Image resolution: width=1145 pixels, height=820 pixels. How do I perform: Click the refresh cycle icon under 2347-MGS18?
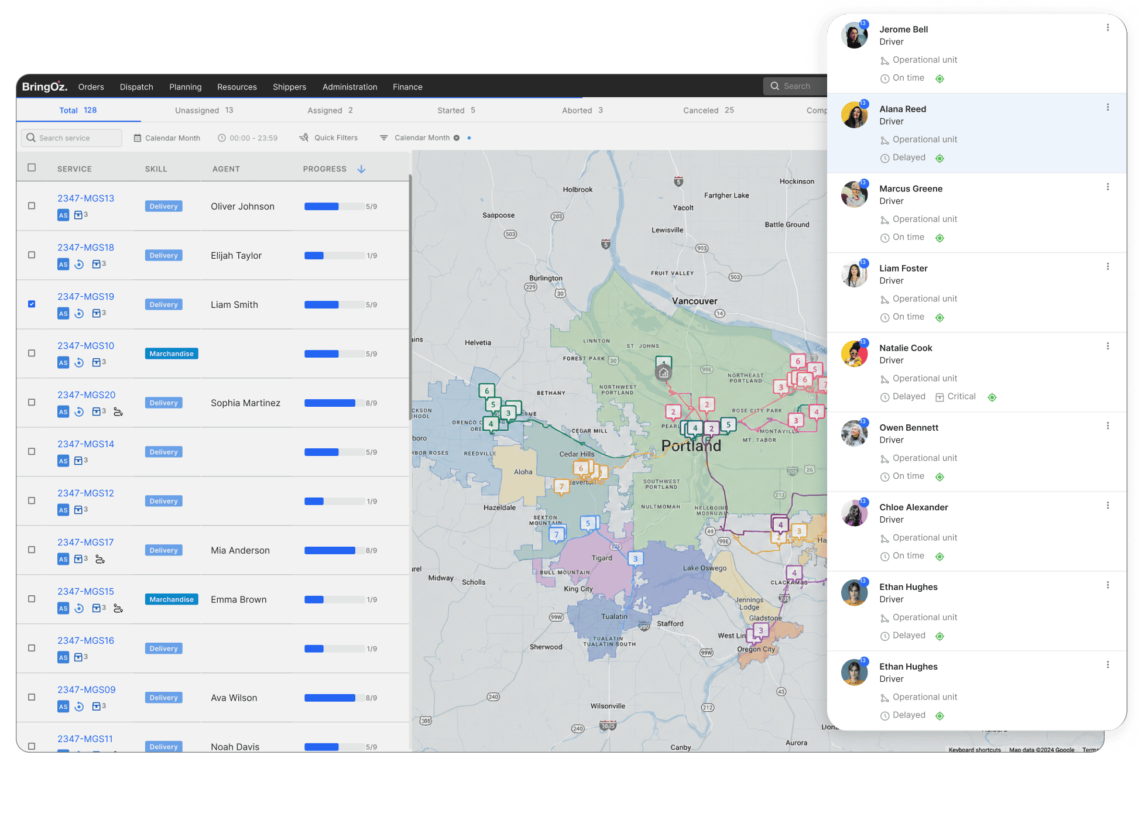point(79,264)
